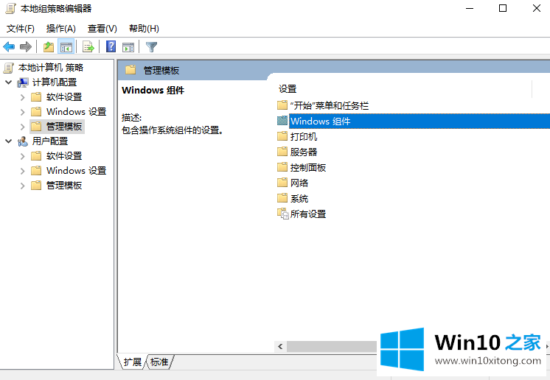Toggle the show/hide console tree icon
The image size is (550, 380).
point(66,46)
